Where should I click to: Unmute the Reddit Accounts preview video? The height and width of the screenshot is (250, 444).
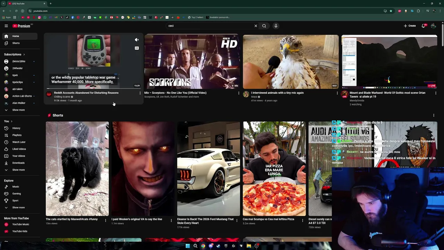coord(137,40)
